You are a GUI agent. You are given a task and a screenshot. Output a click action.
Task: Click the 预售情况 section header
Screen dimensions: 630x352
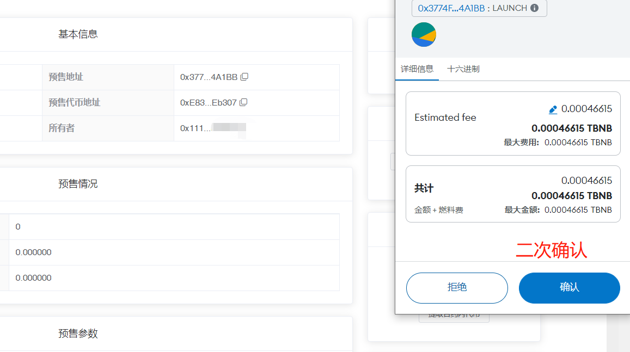point(78,184)
